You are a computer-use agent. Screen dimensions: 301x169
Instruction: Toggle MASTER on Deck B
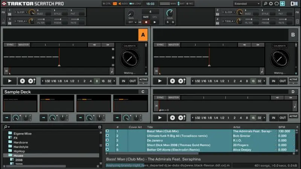click(173, 45)
